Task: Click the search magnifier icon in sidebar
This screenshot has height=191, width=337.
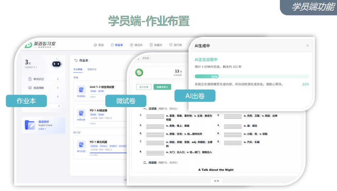Action: 59,106
